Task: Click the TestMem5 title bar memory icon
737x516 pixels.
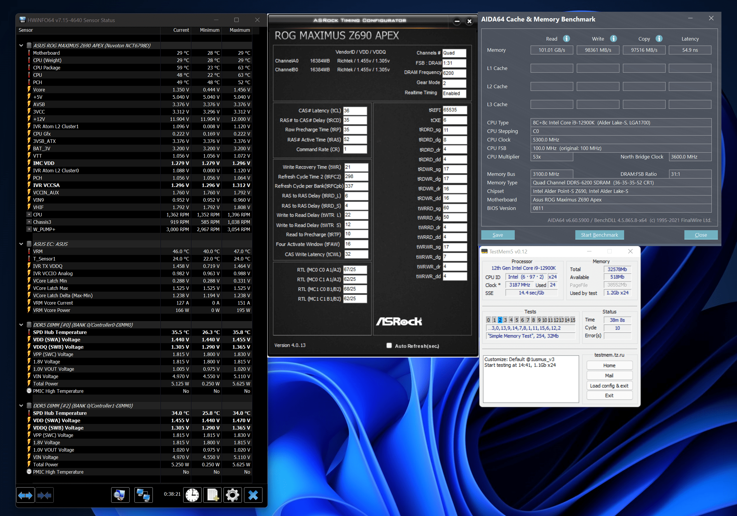Action: 484,251
